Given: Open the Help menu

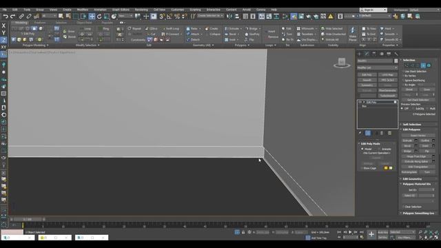Looking at the screenshot, I should coord(274,10).
